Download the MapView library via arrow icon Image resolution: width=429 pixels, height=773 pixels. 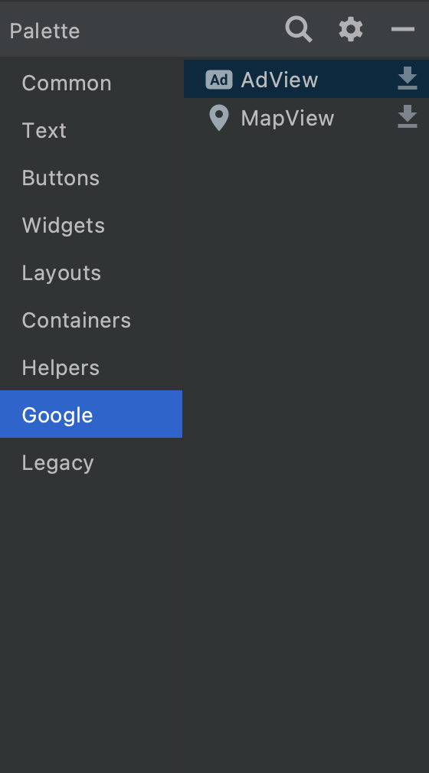point(408,117)
